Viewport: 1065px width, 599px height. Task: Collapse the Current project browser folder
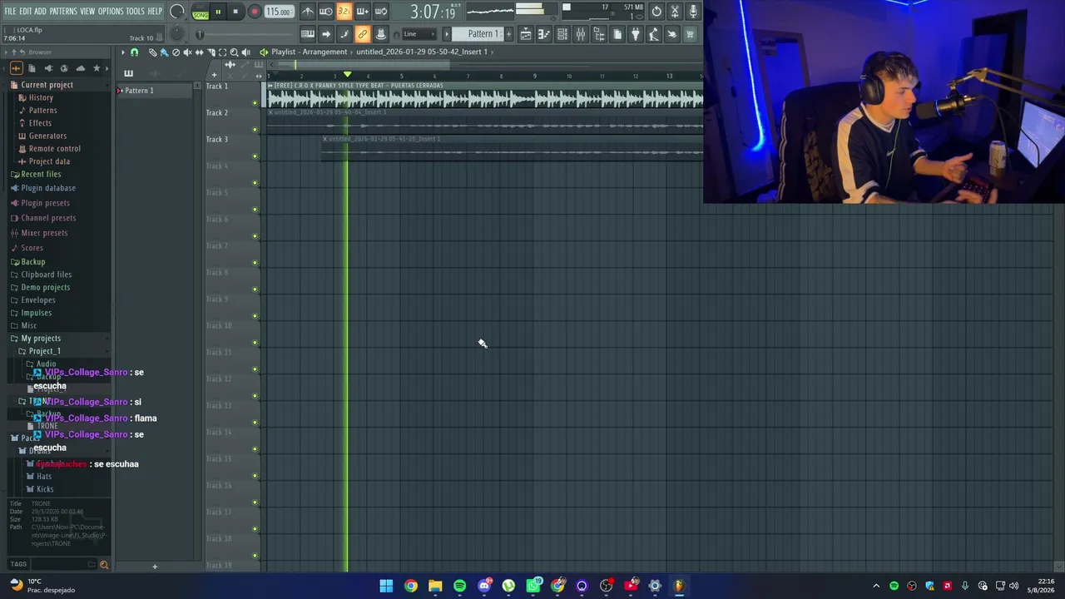[x=47, y=85]
